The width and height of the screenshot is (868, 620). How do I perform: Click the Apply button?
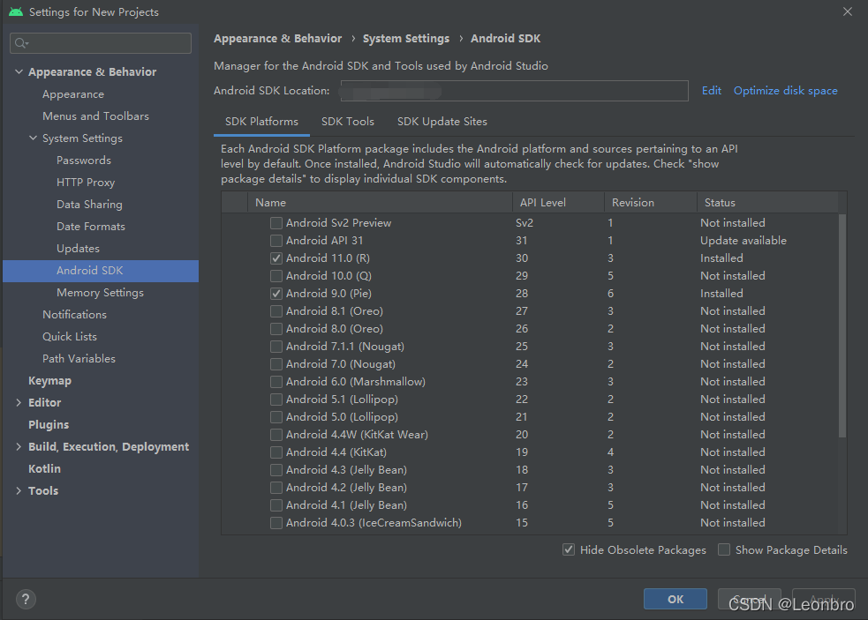tap(824, 599)
